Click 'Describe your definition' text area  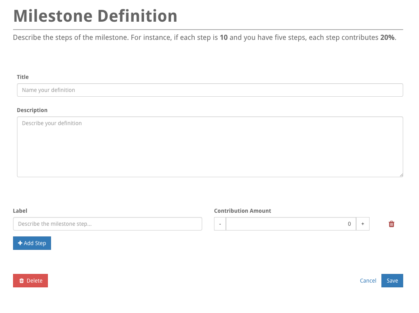(210, 146)
